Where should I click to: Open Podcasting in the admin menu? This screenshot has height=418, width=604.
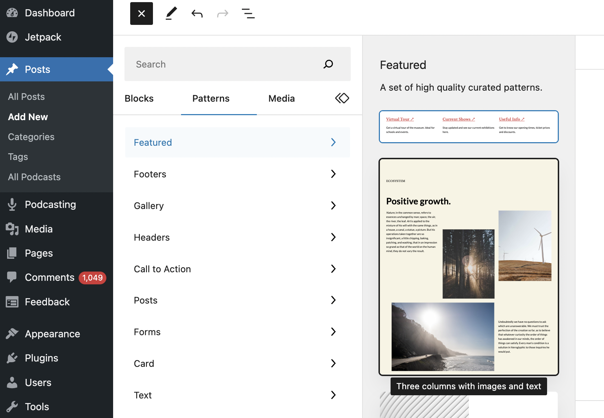click(x=50, y=204)
